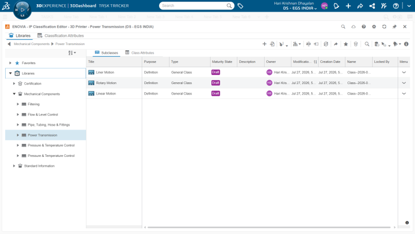Image resolution: width=415 pixels, height=234 pixels.
Task: Open DS - EGS INDIA platform dropdown
Action: tap(300, 8)
